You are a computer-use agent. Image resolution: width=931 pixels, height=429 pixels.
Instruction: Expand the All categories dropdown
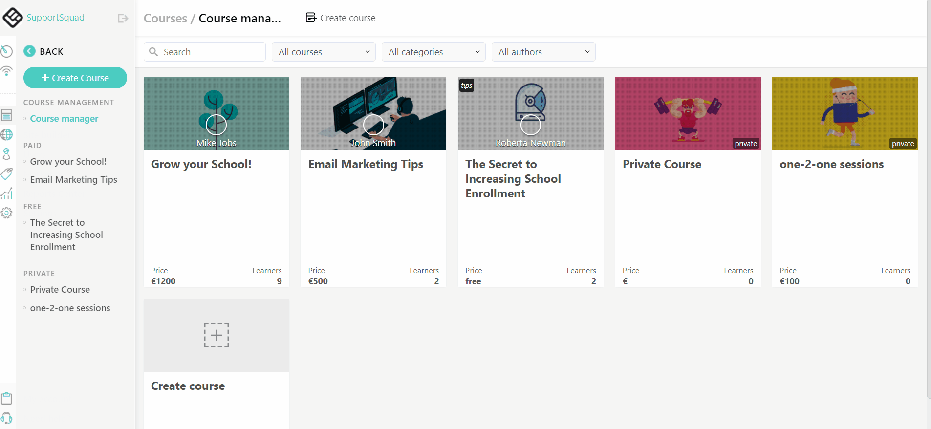click(433, 52)
